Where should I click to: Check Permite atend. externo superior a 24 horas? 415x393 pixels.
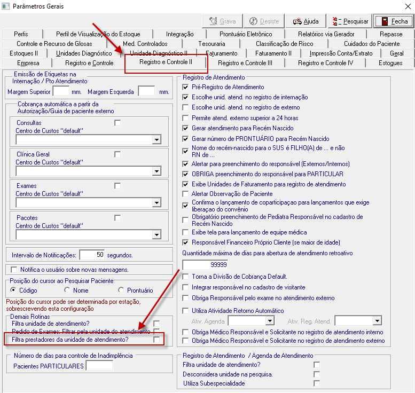[x=185, y=118]
